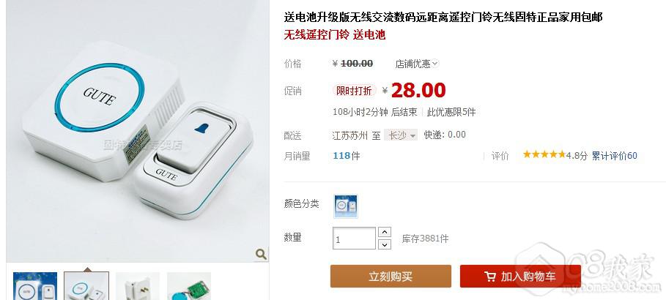Click the quantity input field
The height and width of the screenshot is (300, 666).
[354, 239]
